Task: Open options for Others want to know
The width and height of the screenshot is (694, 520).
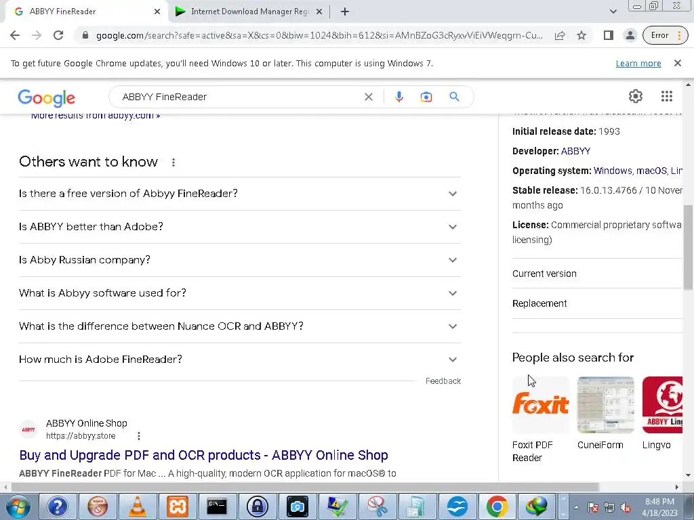Action: [173, 162]
